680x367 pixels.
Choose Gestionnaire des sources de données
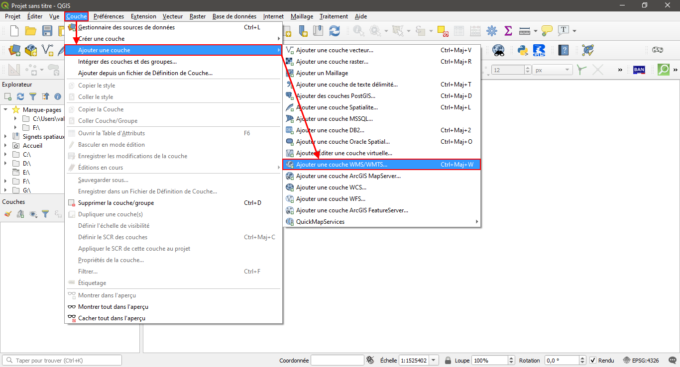click(174, 27)
